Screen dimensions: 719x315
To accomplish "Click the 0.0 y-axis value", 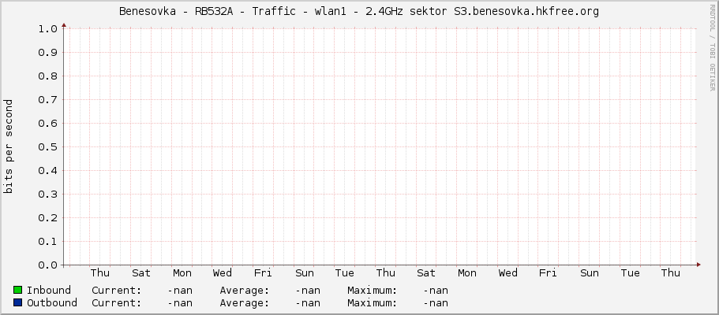I will (47, 265).
